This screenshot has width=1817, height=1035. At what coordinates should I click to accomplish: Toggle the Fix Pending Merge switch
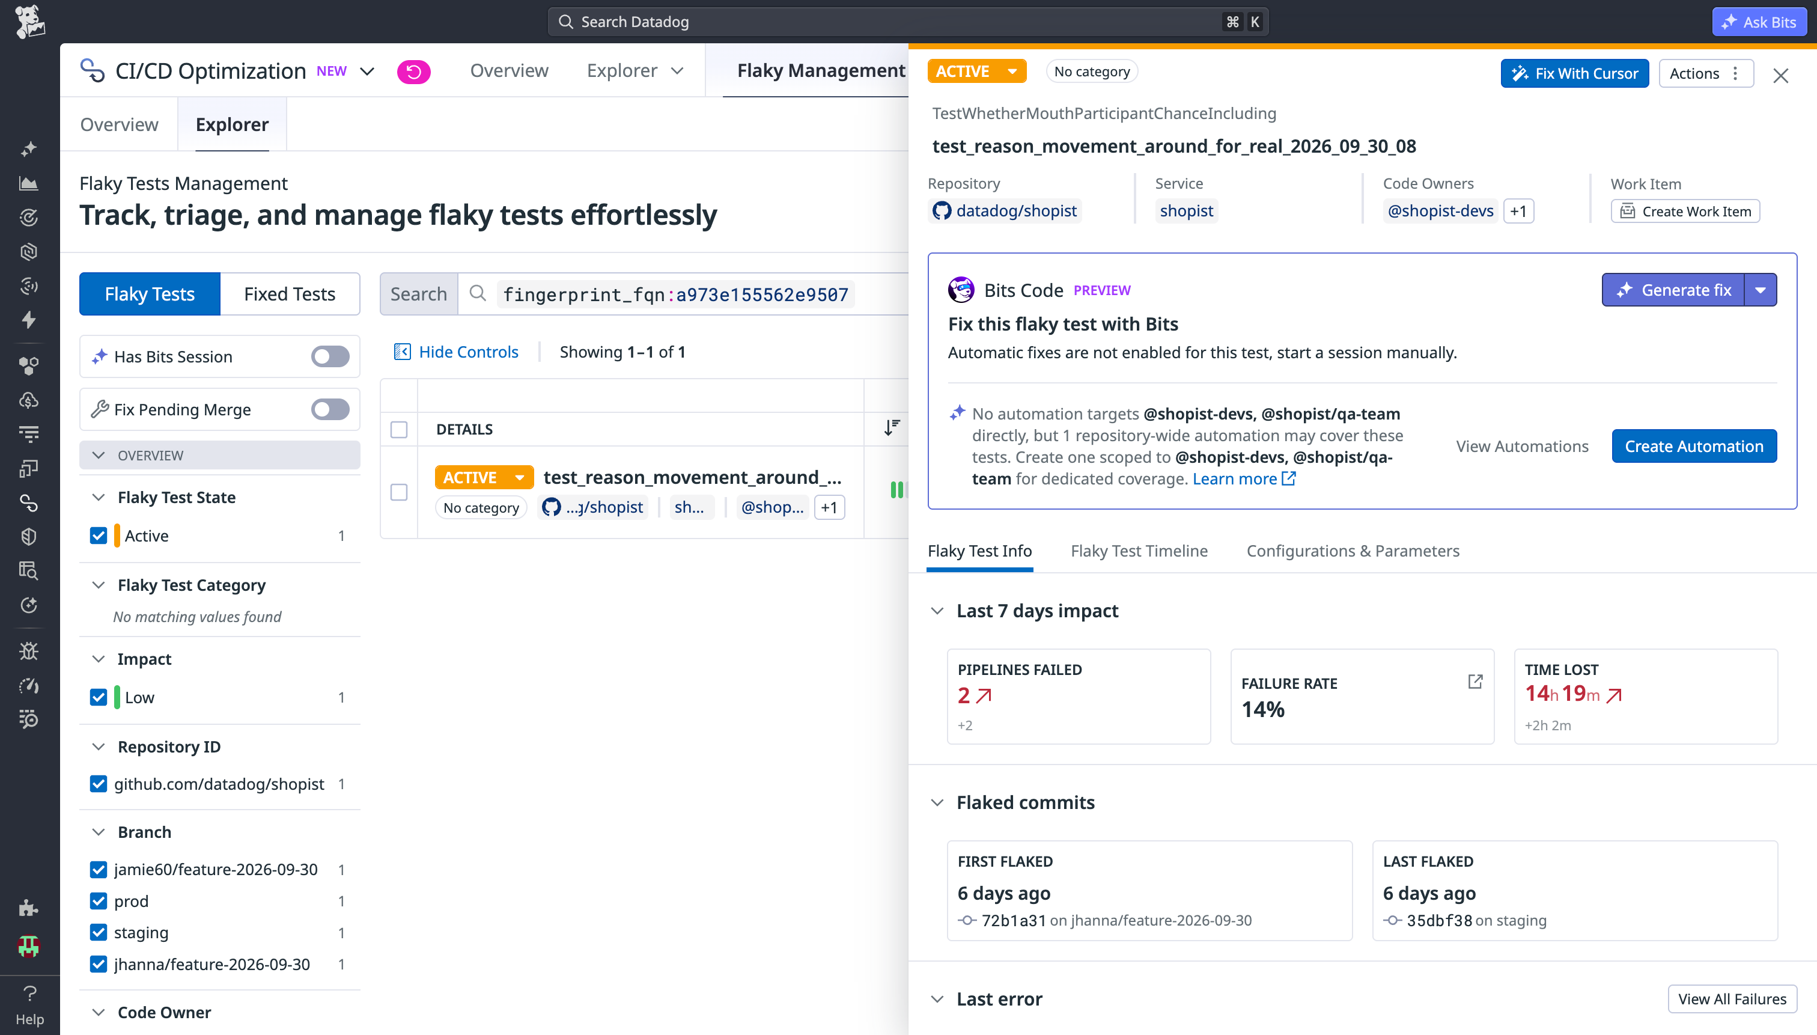coord(330,409)
